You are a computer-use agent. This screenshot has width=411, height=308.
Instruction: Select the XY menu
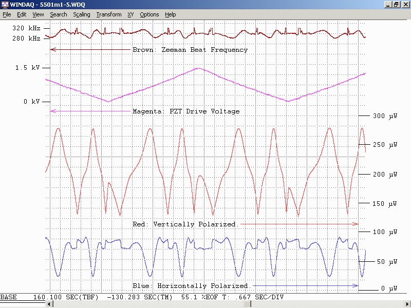(x=130, y=14)
